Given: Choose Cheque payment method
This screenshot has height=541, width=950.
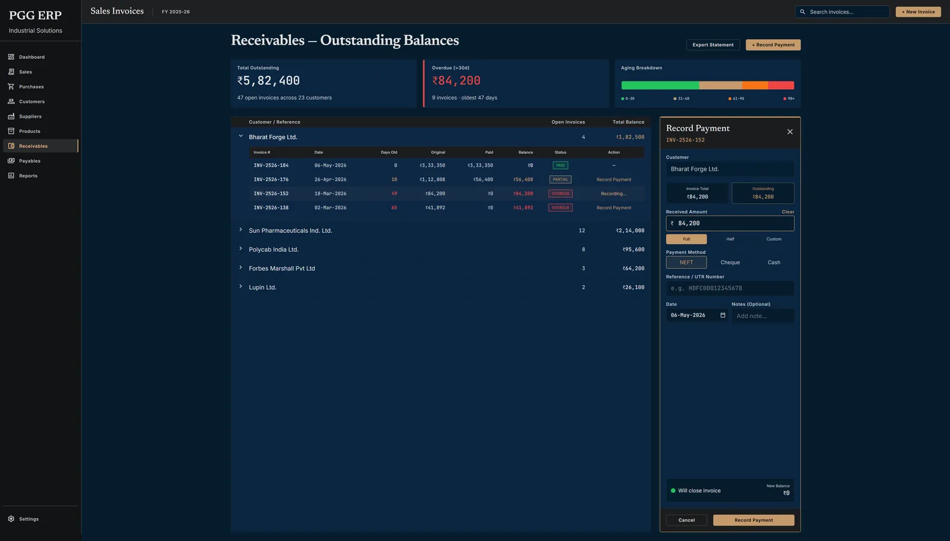Looking at the screenshot, I should pyautogui.click(x=730, y=262).
